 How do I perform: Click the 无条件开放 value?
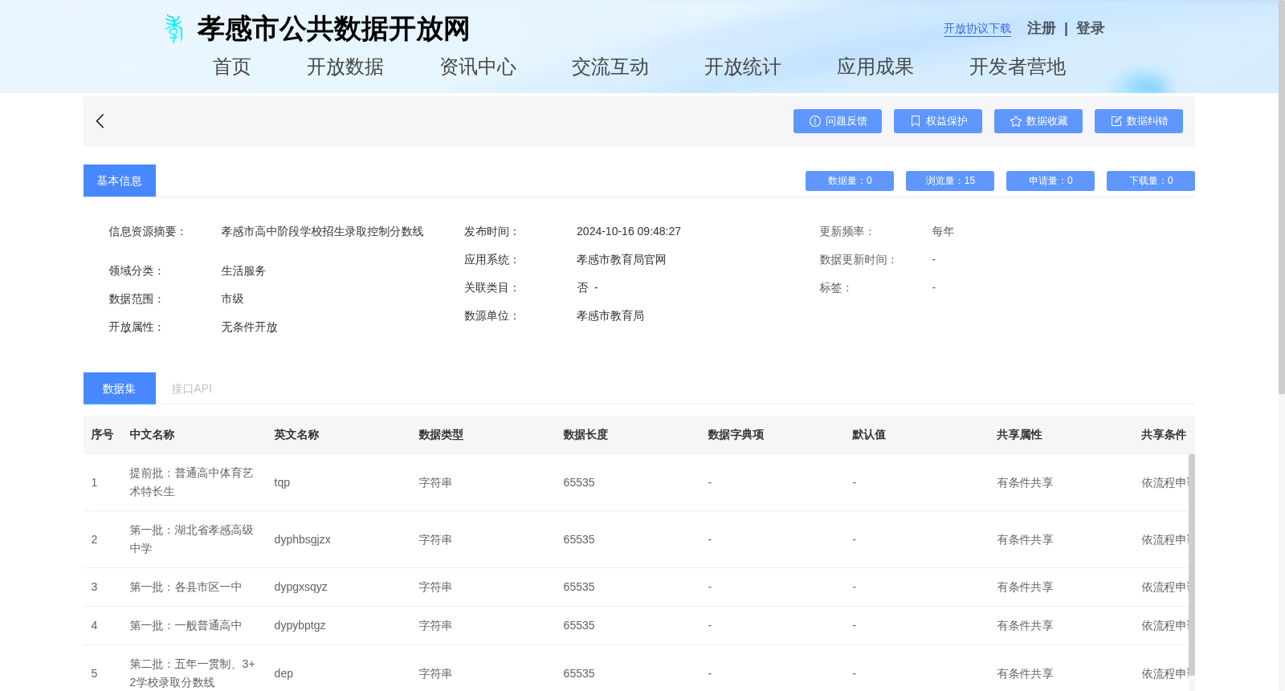click(249, 327)
